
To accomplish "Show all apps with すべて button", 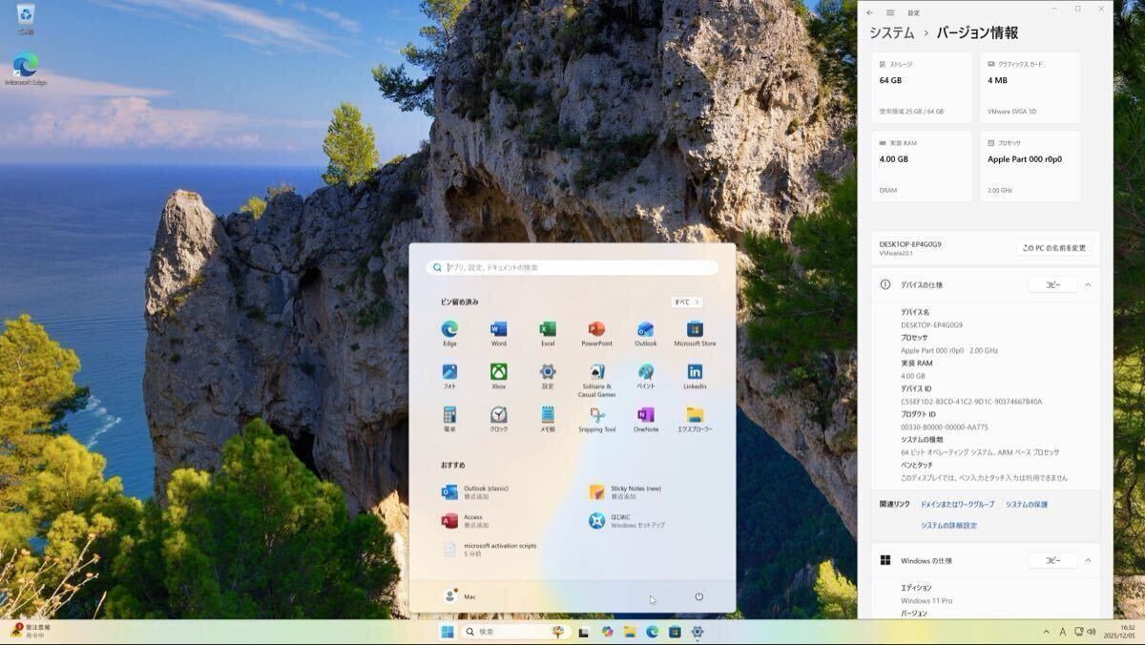I will [686, 302].
